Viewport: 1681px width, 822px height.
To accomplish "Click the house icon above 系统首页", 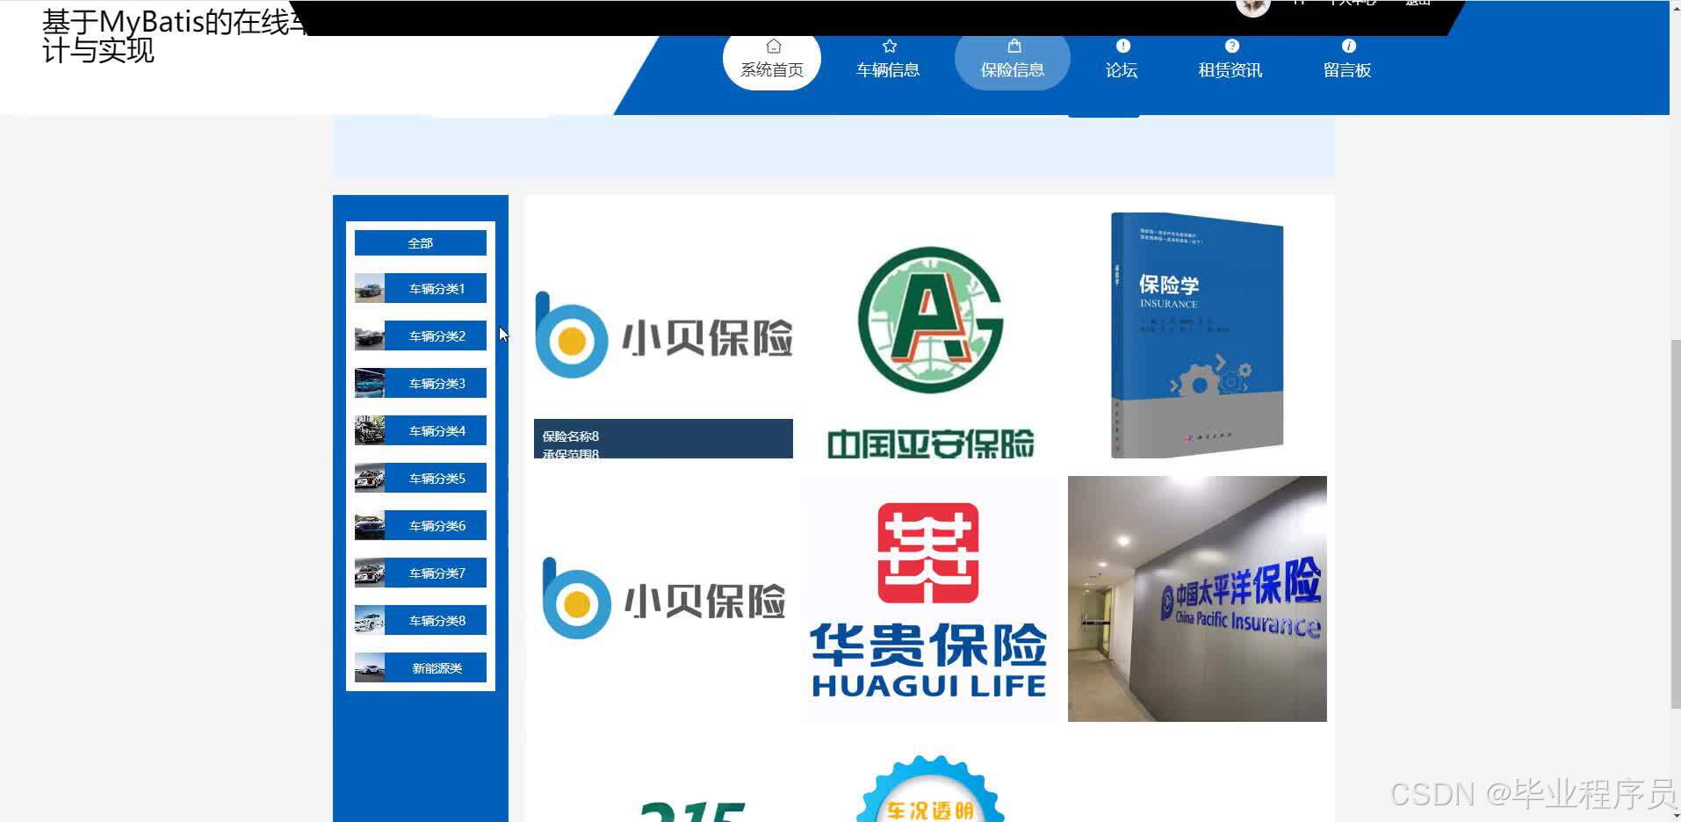I will pyautogui.click(x=773, y=46).
